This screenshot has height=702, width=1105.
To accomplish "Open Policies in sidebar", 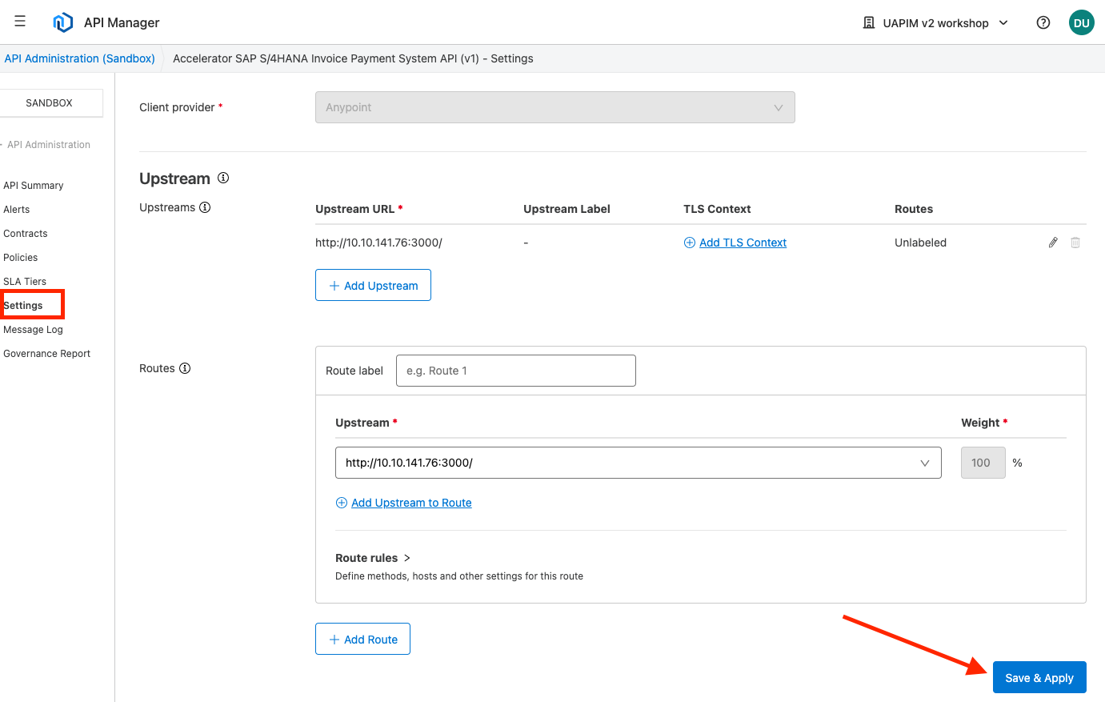I will pyautogui.click(x=21, y=258).
